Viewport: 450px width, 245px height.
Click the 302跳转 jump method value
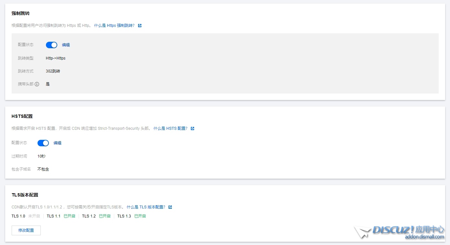pyautogui.click(x=53, y=71)
